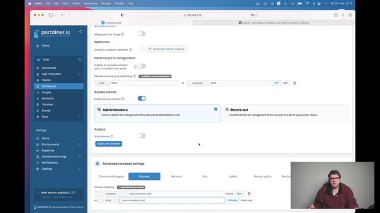Show the Safari tab overview grid
380x213 pixels.
click(x=350, y=15)
